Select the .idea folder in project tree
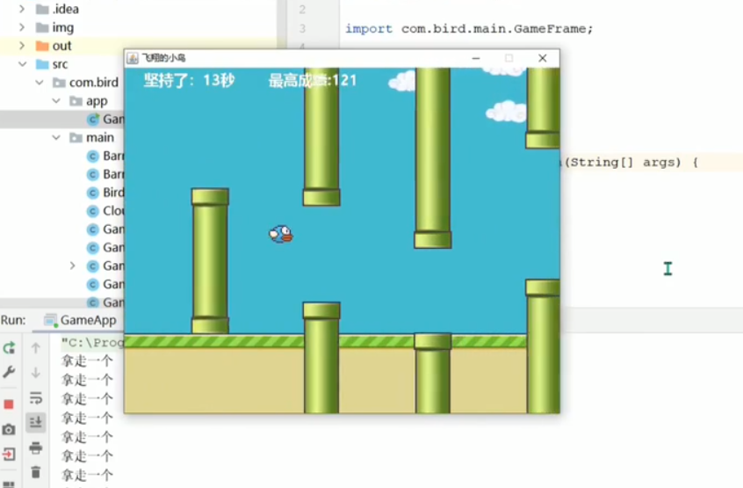 (x=57, y=9)
